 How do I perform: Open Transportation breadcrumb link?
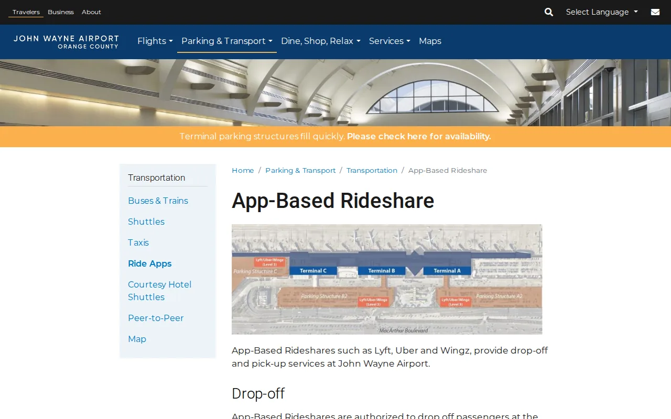tap(372, 171)
